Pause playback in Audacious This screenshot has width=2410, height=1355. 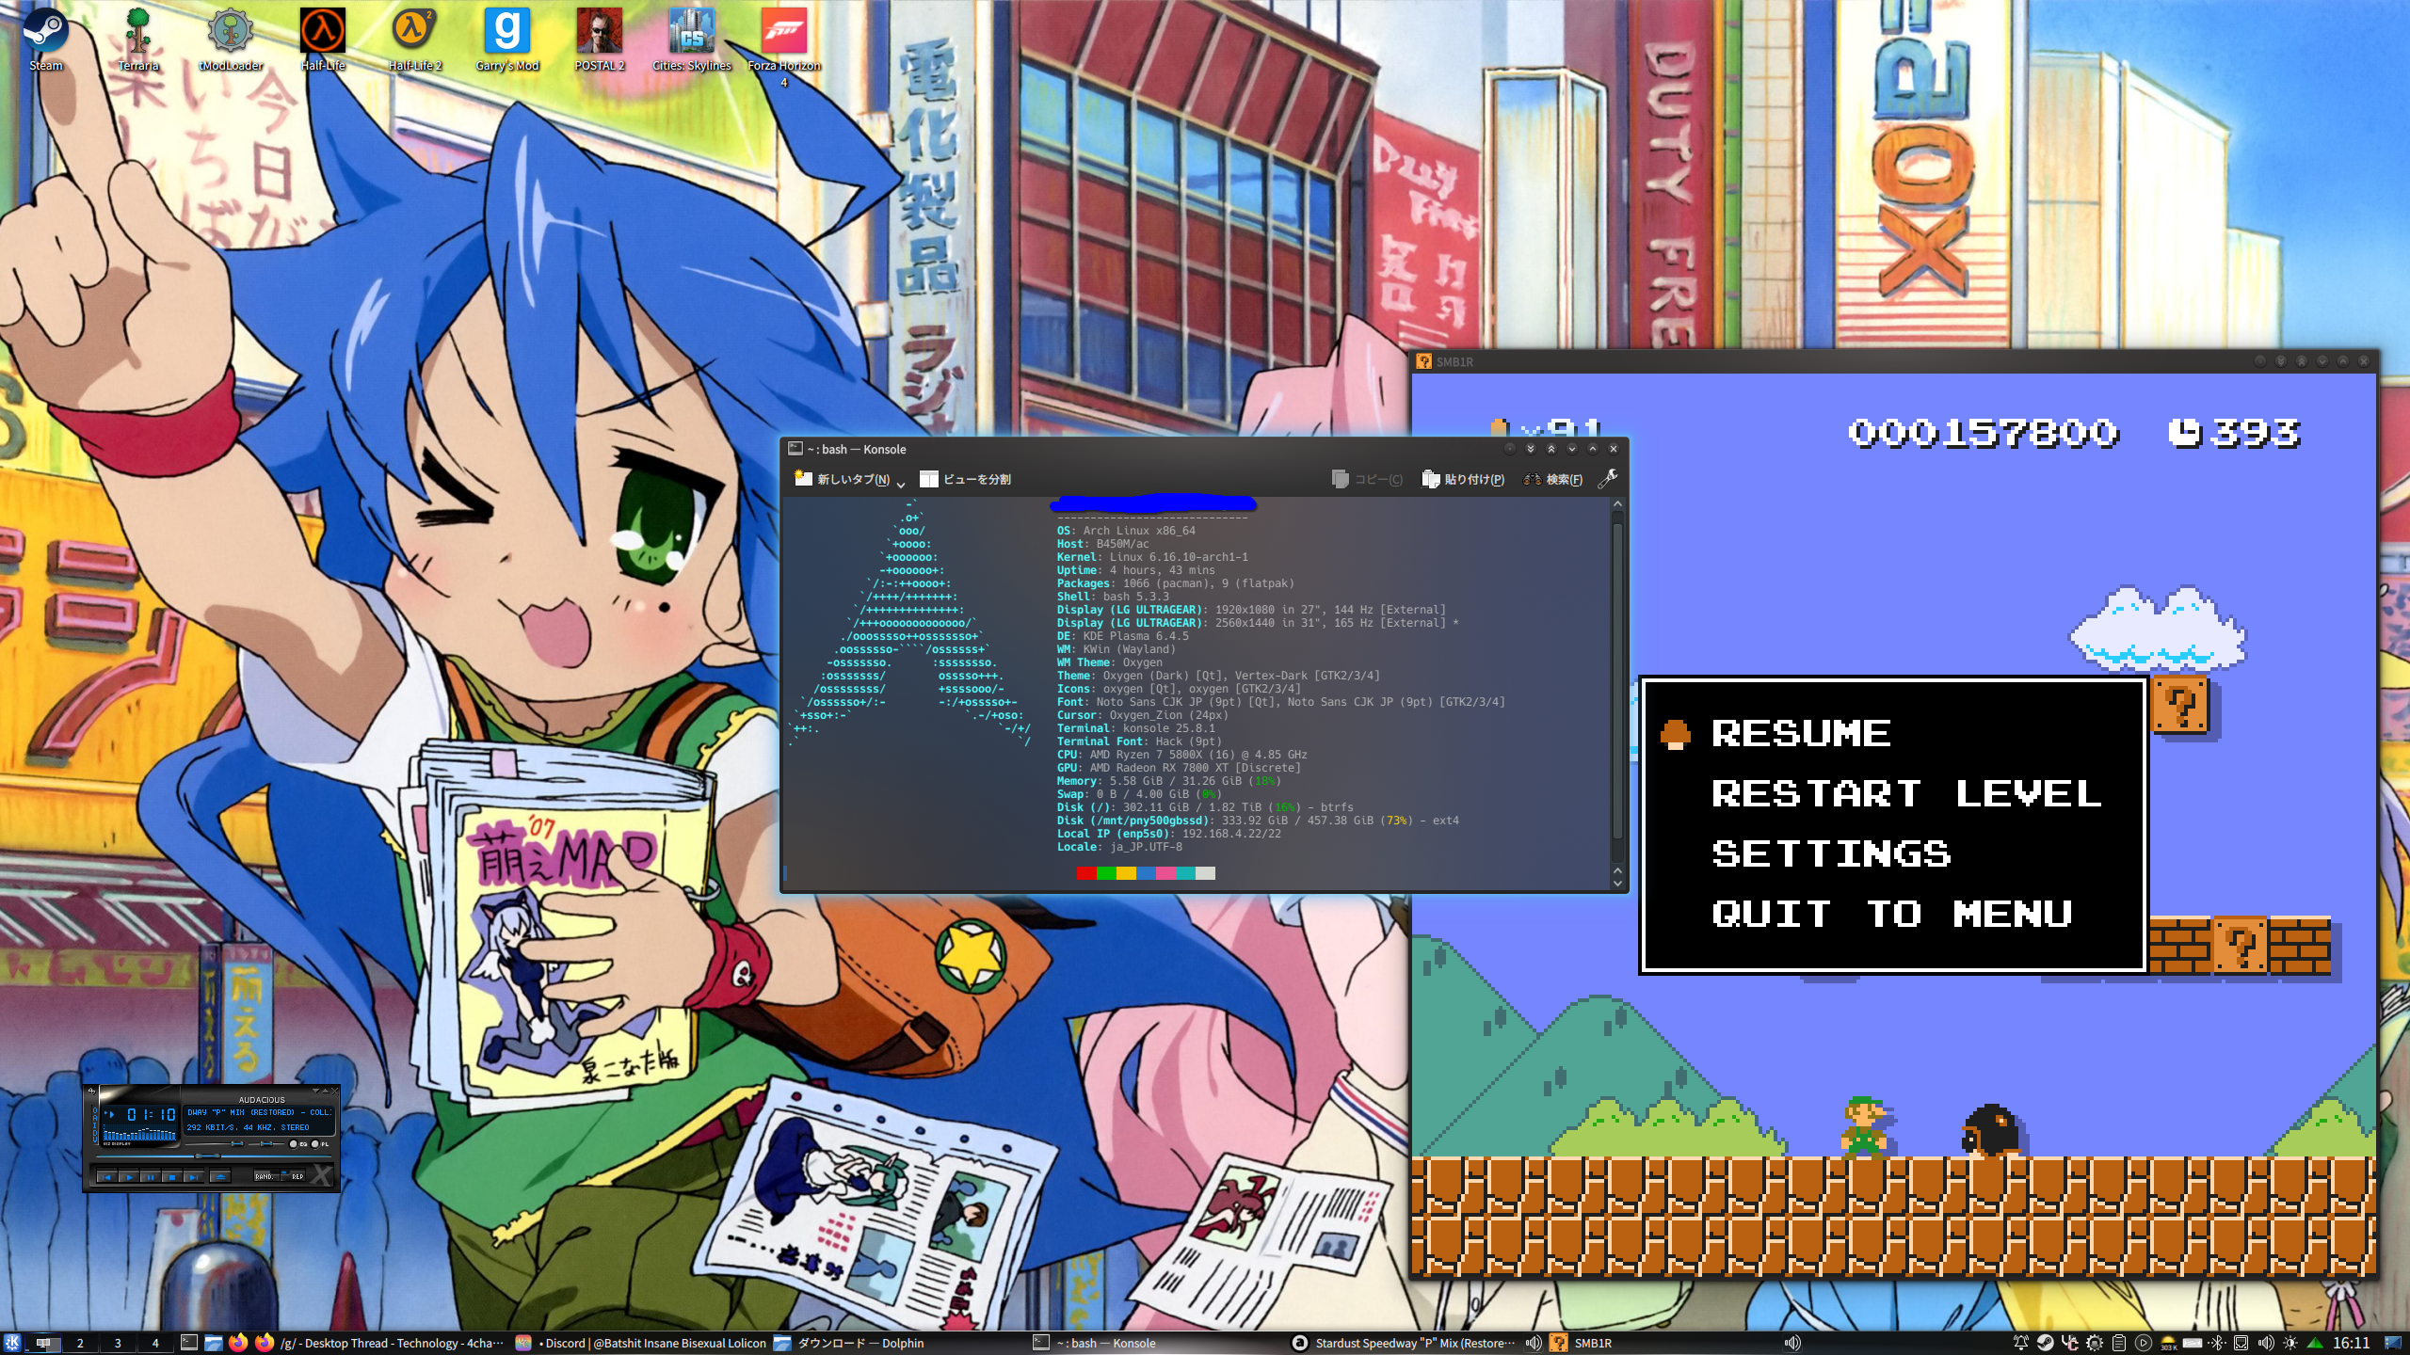151,1177
